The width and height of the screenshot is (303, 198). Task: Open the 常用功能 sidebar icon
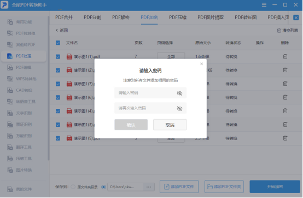pos(10,22)
